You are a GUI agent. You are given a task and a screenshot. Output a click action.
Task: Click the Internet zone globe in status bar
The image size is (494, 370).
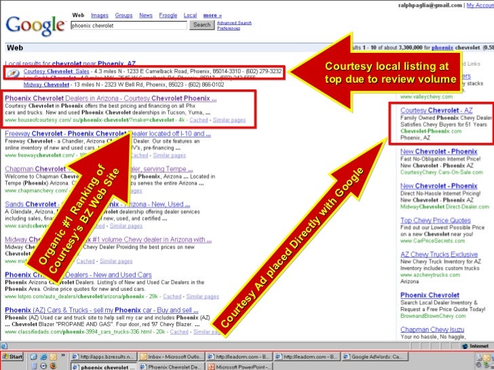(465, 346)
